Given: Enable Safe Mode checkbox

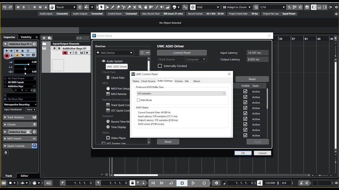Looking at the screenshot, I should (x=138, y=100).
